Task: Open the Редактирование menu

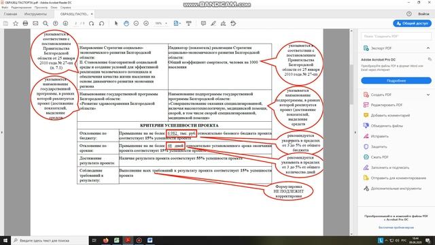Action: tap(21, 7)
